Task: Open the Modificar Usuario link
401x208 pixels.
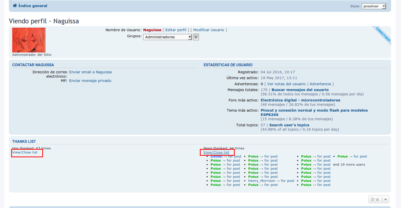Action: point(209,30)
